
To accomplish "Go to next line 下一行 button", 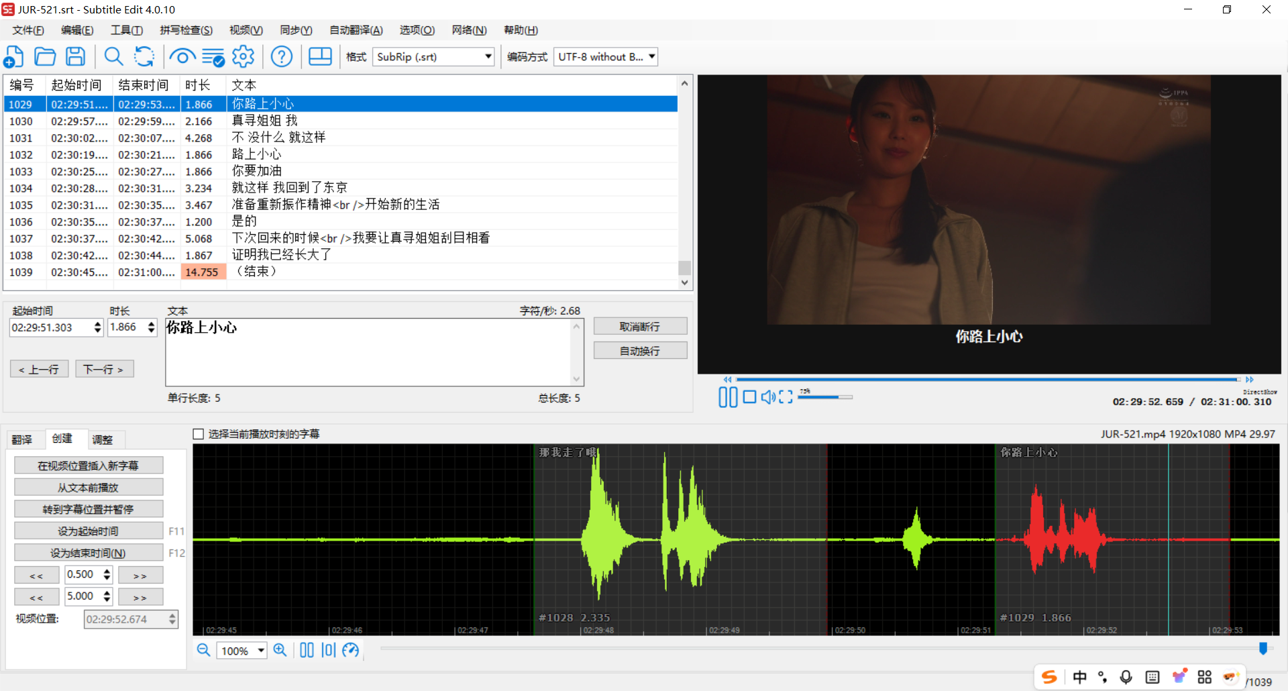I will 104,369.
